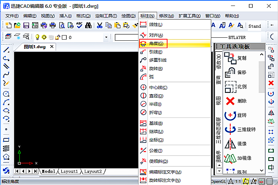
Task: Expand tool palette with down chevron
Action: click(x=262, y=171)
